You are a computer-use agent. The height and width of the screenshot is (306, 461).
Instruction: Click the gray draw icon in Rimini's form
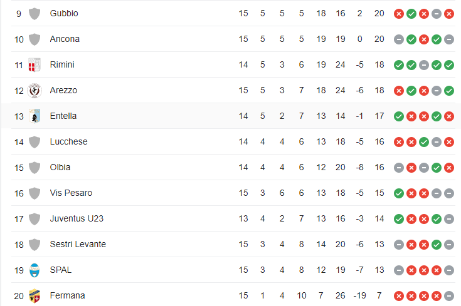click(424, 64)
